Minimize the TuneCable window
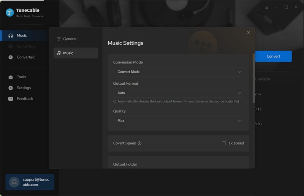 277,7
